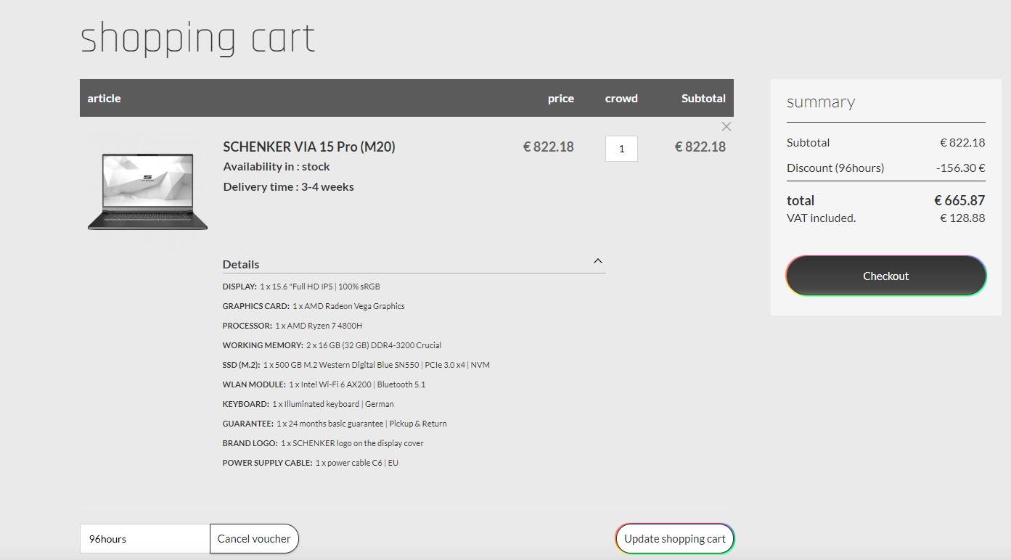Open the SCHENKER laptop product thumbnail

coord(148,192)
